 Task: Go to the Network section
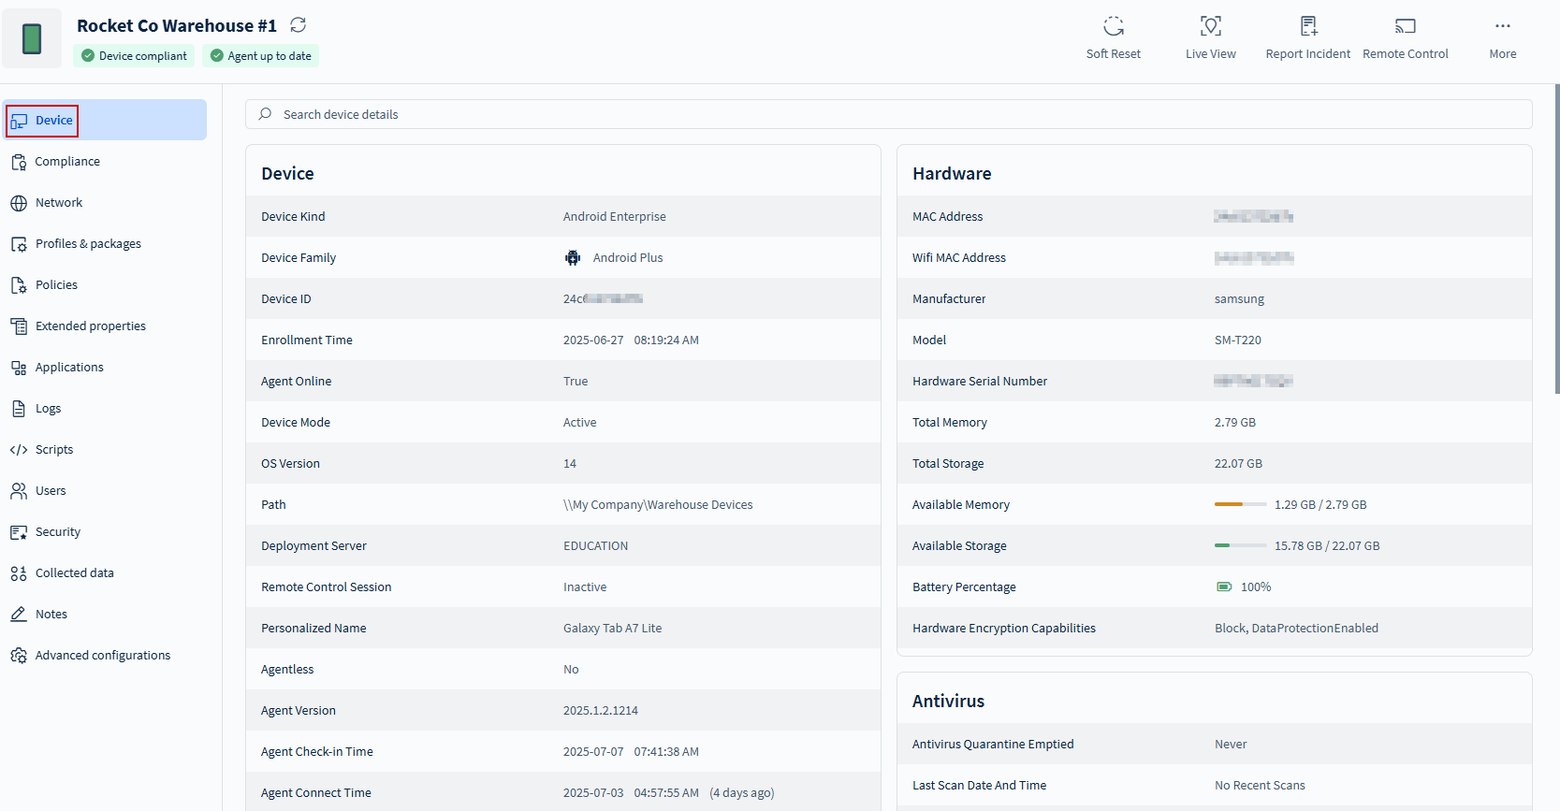pyautogui.click(x=59, y=203)
